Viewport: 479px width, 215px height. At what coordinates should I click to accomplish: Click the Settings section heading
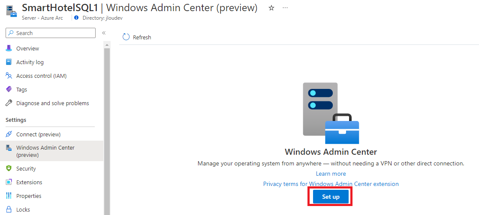pos(16,120)
